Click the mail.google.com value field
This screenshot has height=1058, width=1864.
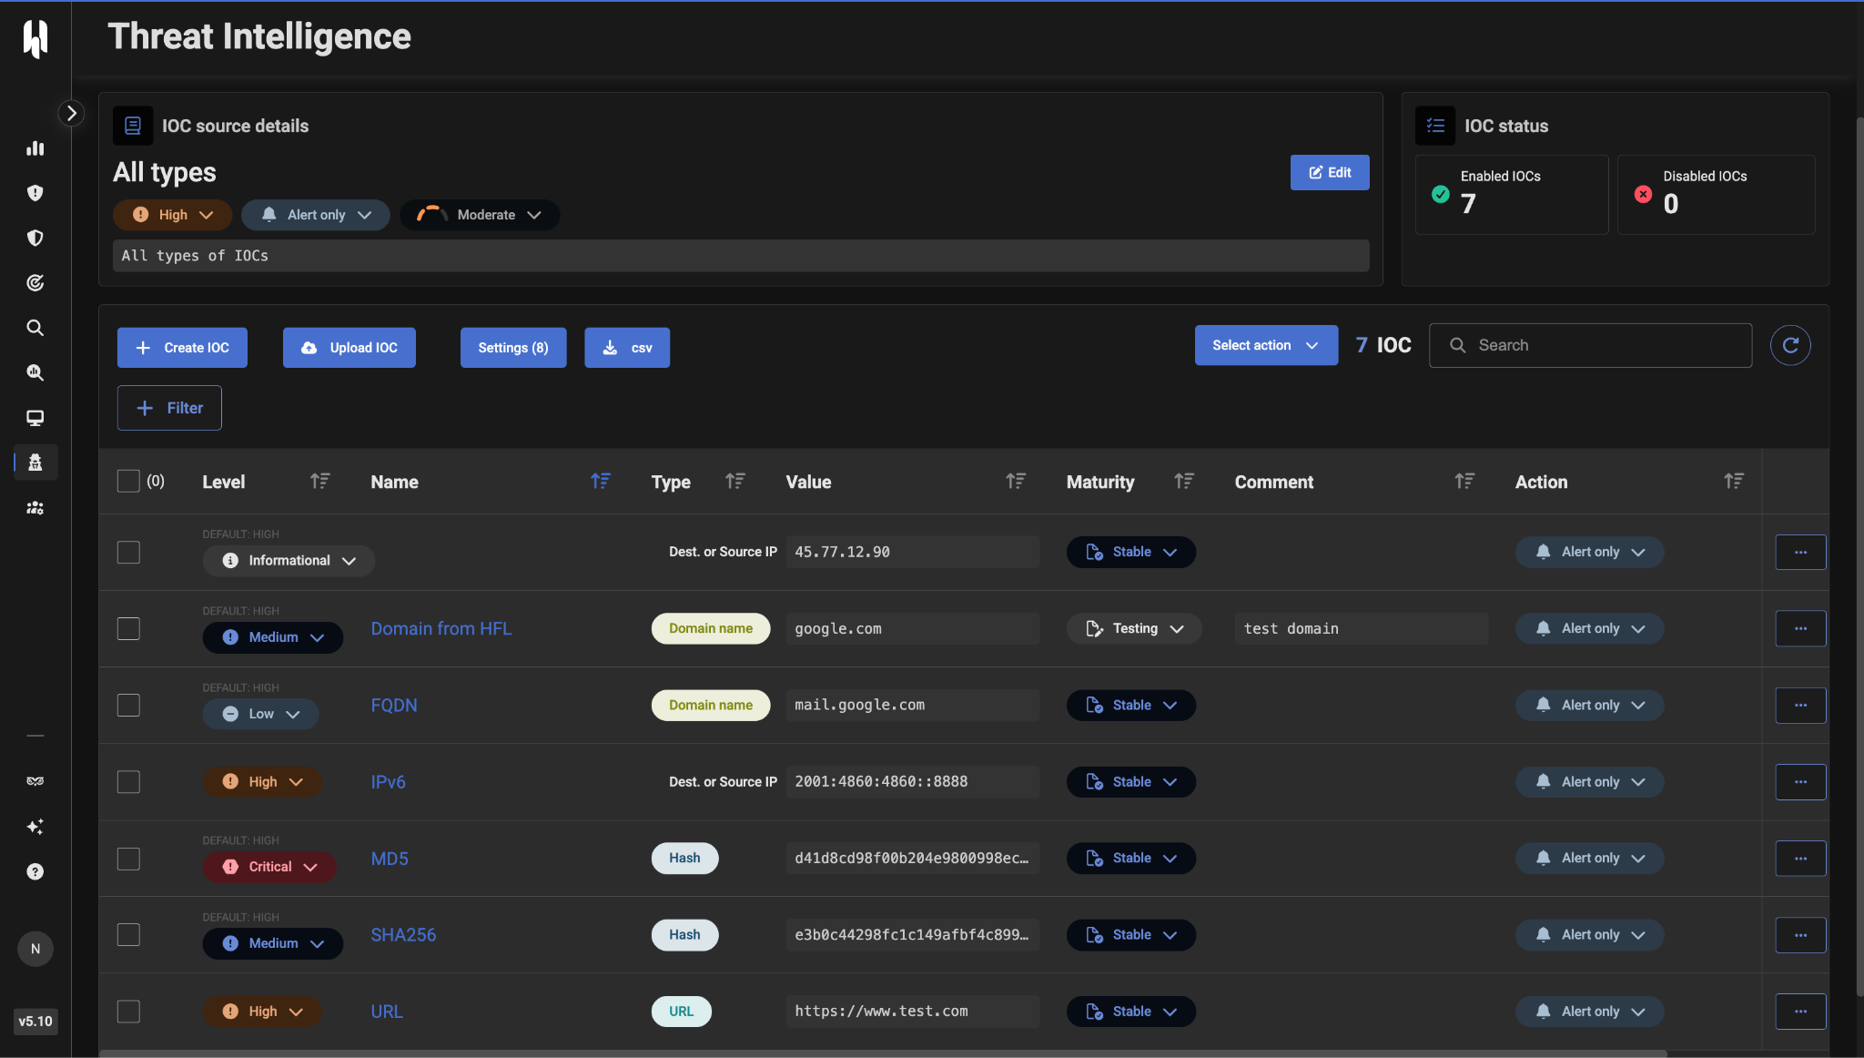(x=913, y=705)
